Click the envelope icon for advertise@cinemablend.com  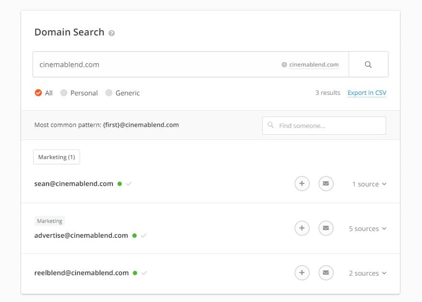(x=326, y=228)
